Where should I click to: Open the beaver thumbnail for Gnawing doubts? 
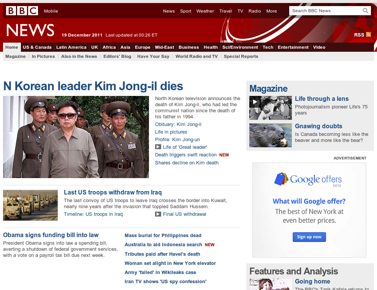pyautogui.click(x=270, y=135)
